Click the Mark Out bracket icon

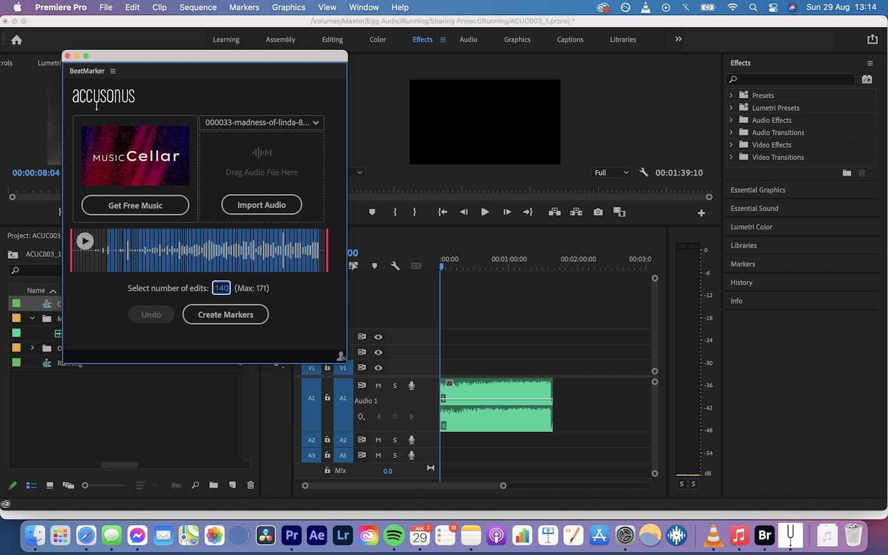coord(415,212)
